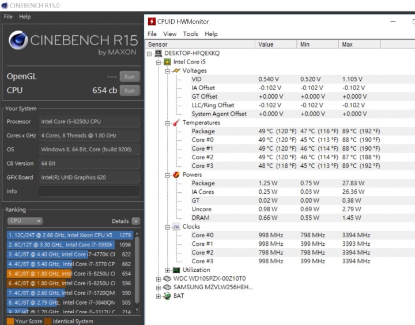Click the orange Your Score legend swatch
Image resolution: width=415 pixels, height=325 pixels.
10,322
